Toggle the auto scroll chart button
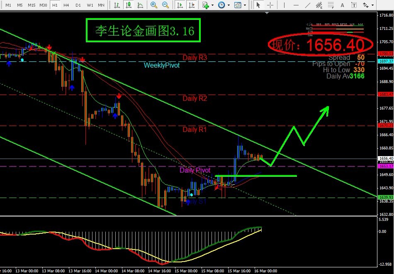394x274 pixels. (180, 5)
